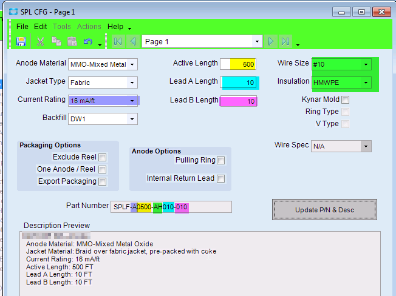This screenshot has width=396, height=296.
Task: Click the Paste clipboard icon
Action: click(x=72, y=42)
